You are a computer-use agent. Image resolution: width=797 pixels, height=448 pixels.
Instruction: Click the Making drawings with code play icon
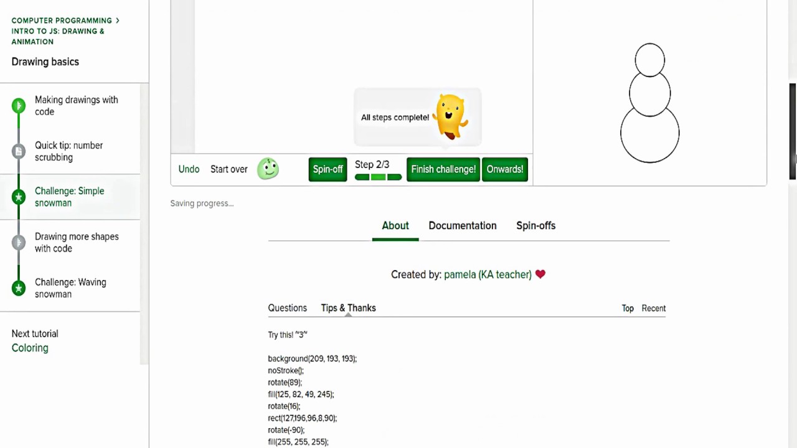pyautogui.click(x=19, y=106)
